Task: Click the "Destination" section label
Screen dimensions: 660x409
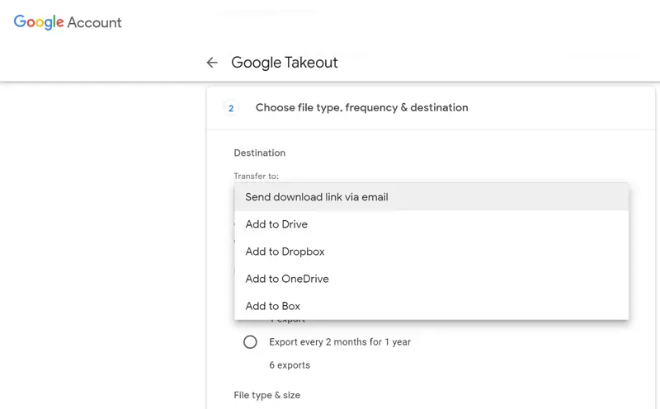Action: click(x=259, y=153)
